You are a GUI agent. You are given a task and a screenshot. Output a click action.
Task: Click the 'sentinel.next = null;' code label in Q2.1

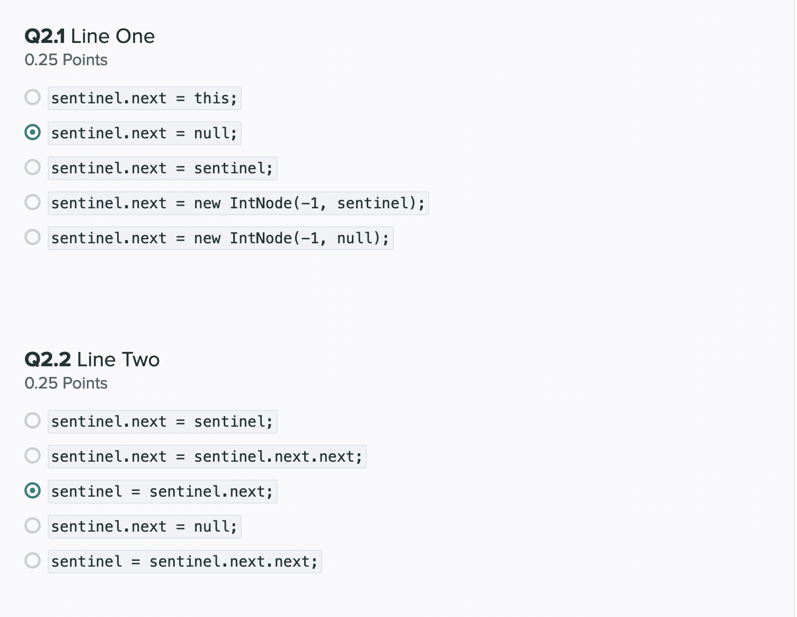click(x=144, y=134)
